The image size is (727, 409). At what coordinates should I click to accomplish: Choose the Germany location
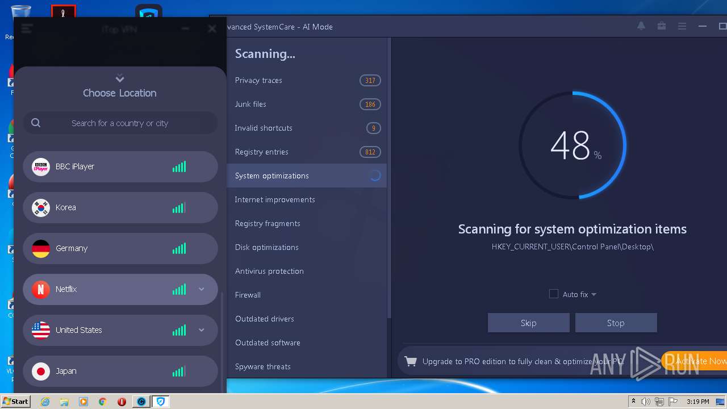120,248
